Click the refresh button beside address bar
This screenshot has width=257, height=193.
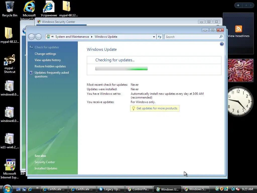160,37
